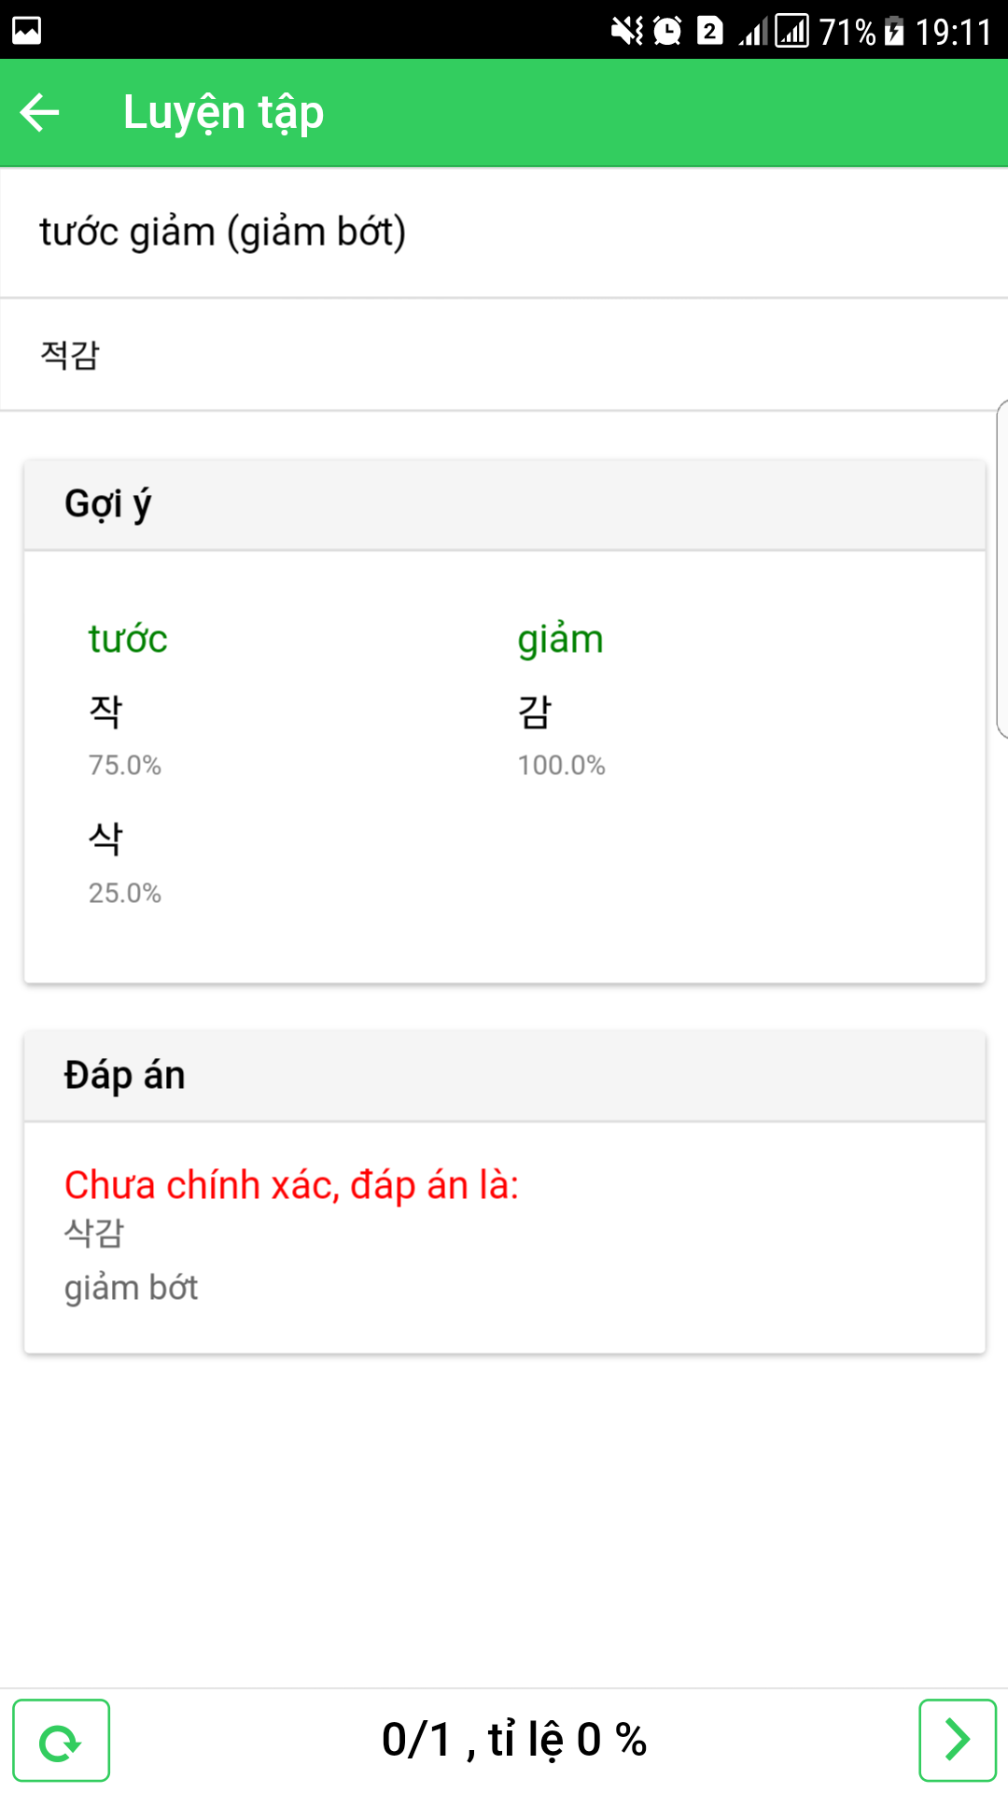Tap the muted vibrate icon in status bar
Image resolution: width=1008 pixels, height=1793 pixels.
627,31
